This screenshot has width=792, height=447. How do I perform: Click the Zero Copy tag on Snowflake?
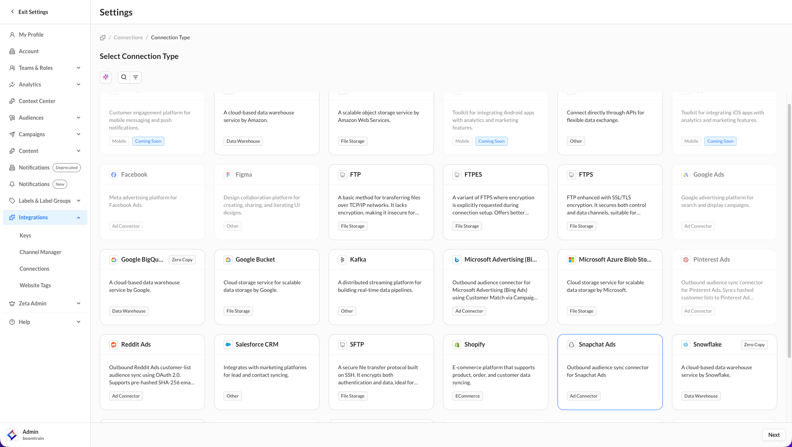tap(754, 344)
